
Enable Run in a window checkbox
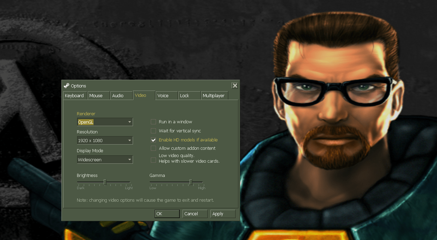pos(153,122)
